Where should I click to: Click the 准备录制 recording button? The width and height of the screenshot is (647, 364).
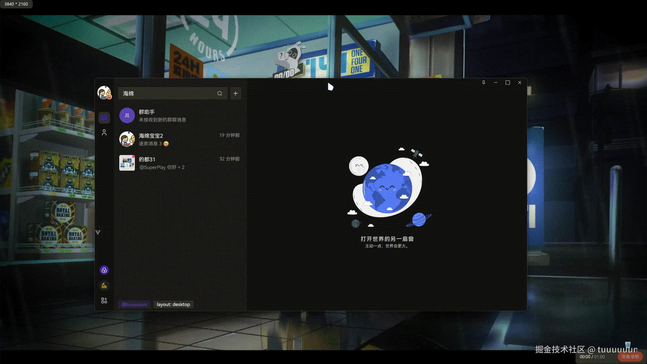pos(630,356)
